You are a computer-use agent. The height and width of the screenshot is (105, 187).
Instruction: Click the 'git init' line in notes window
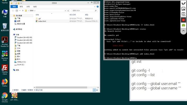tap(136, 62)
